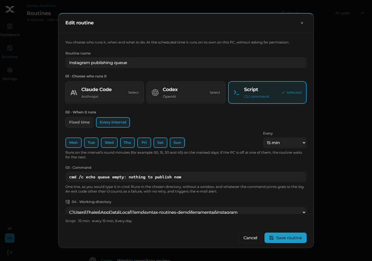Select Claude Code as runner
Viewport: 372px width, 261px height.
pos(105,92)
